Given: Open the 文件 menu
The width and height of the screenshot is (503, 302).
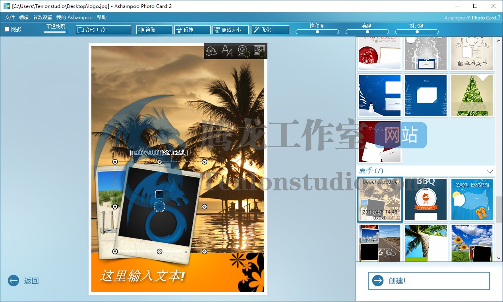Looking at the screenshot, I should 10,17.
